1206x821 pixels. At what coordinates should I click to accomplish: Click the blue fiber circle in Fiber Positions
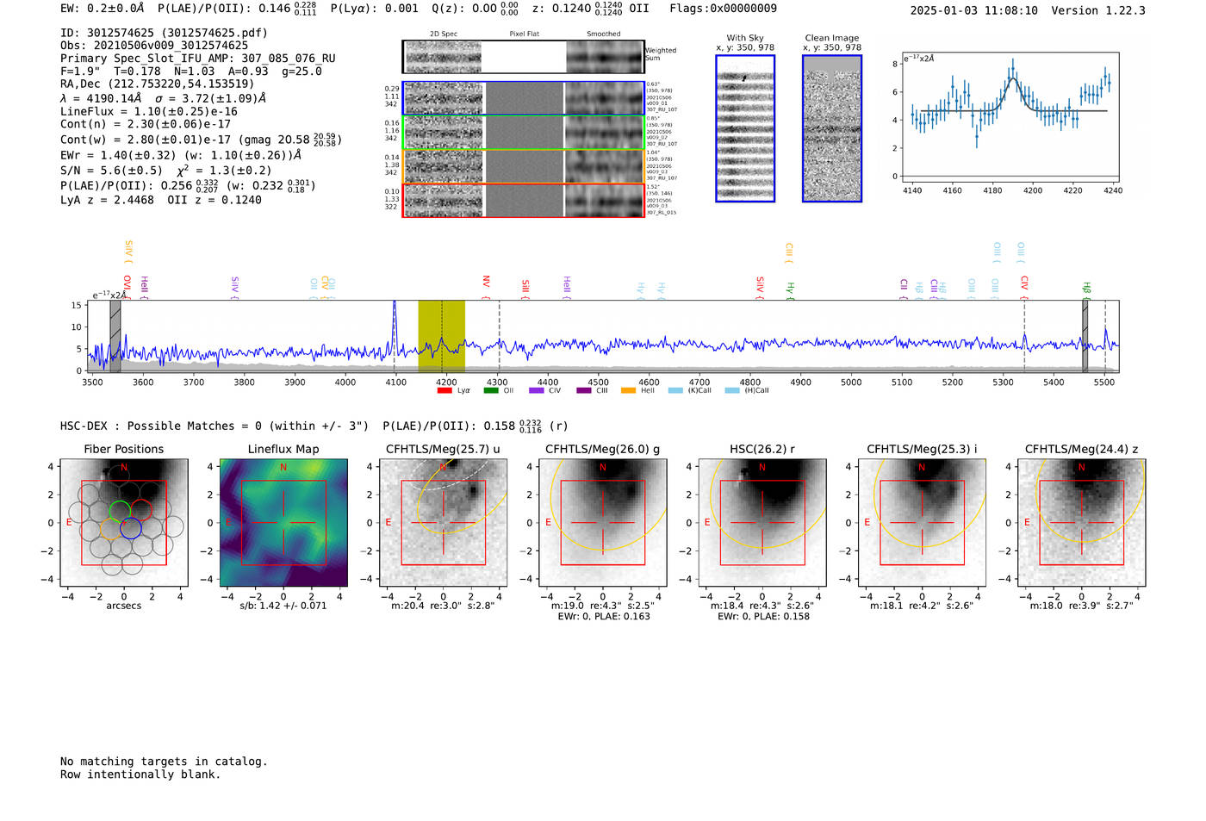131,528
